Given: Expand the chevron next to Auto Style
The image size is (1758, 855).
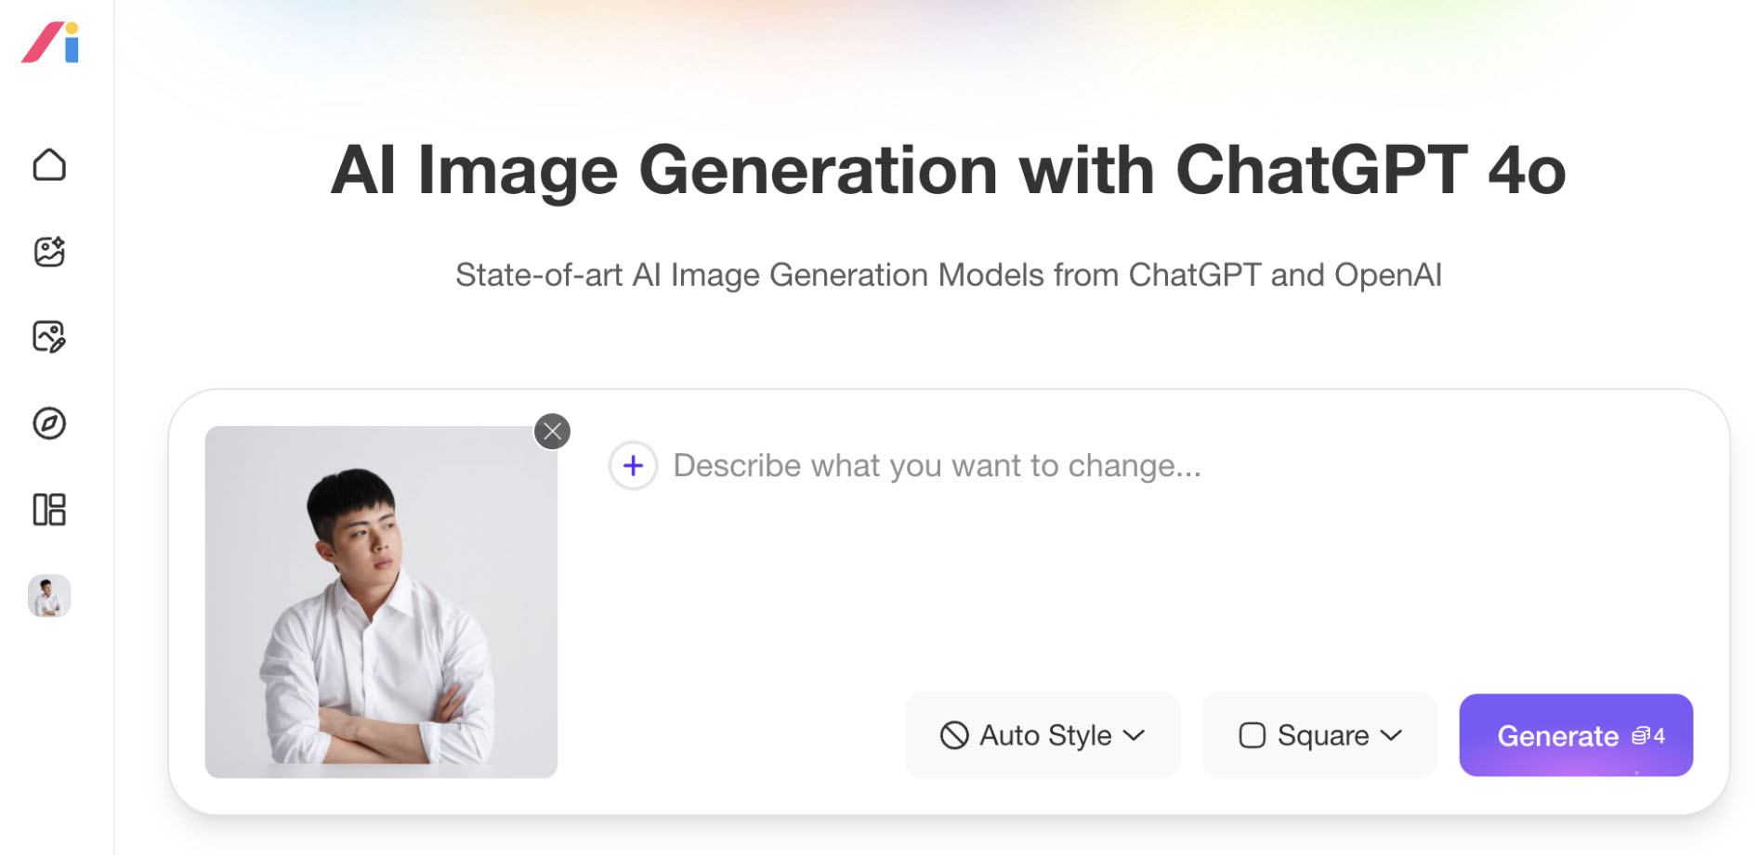Looking at the screenshot, I should (x=1135, y=735).
